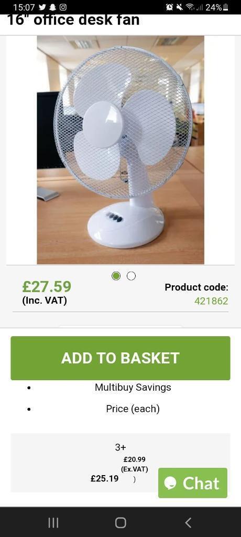Screen dimensions: 241x537
Task: Click the ADD TO BASKET button
Action: (120, 358)
